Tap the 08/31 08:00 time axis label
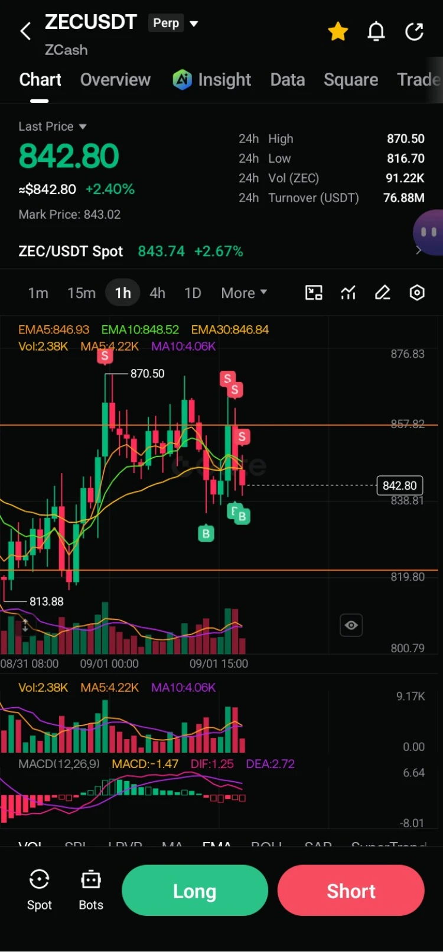The height and width of the screenshot is (952, 443). click(x=30, y=664)
